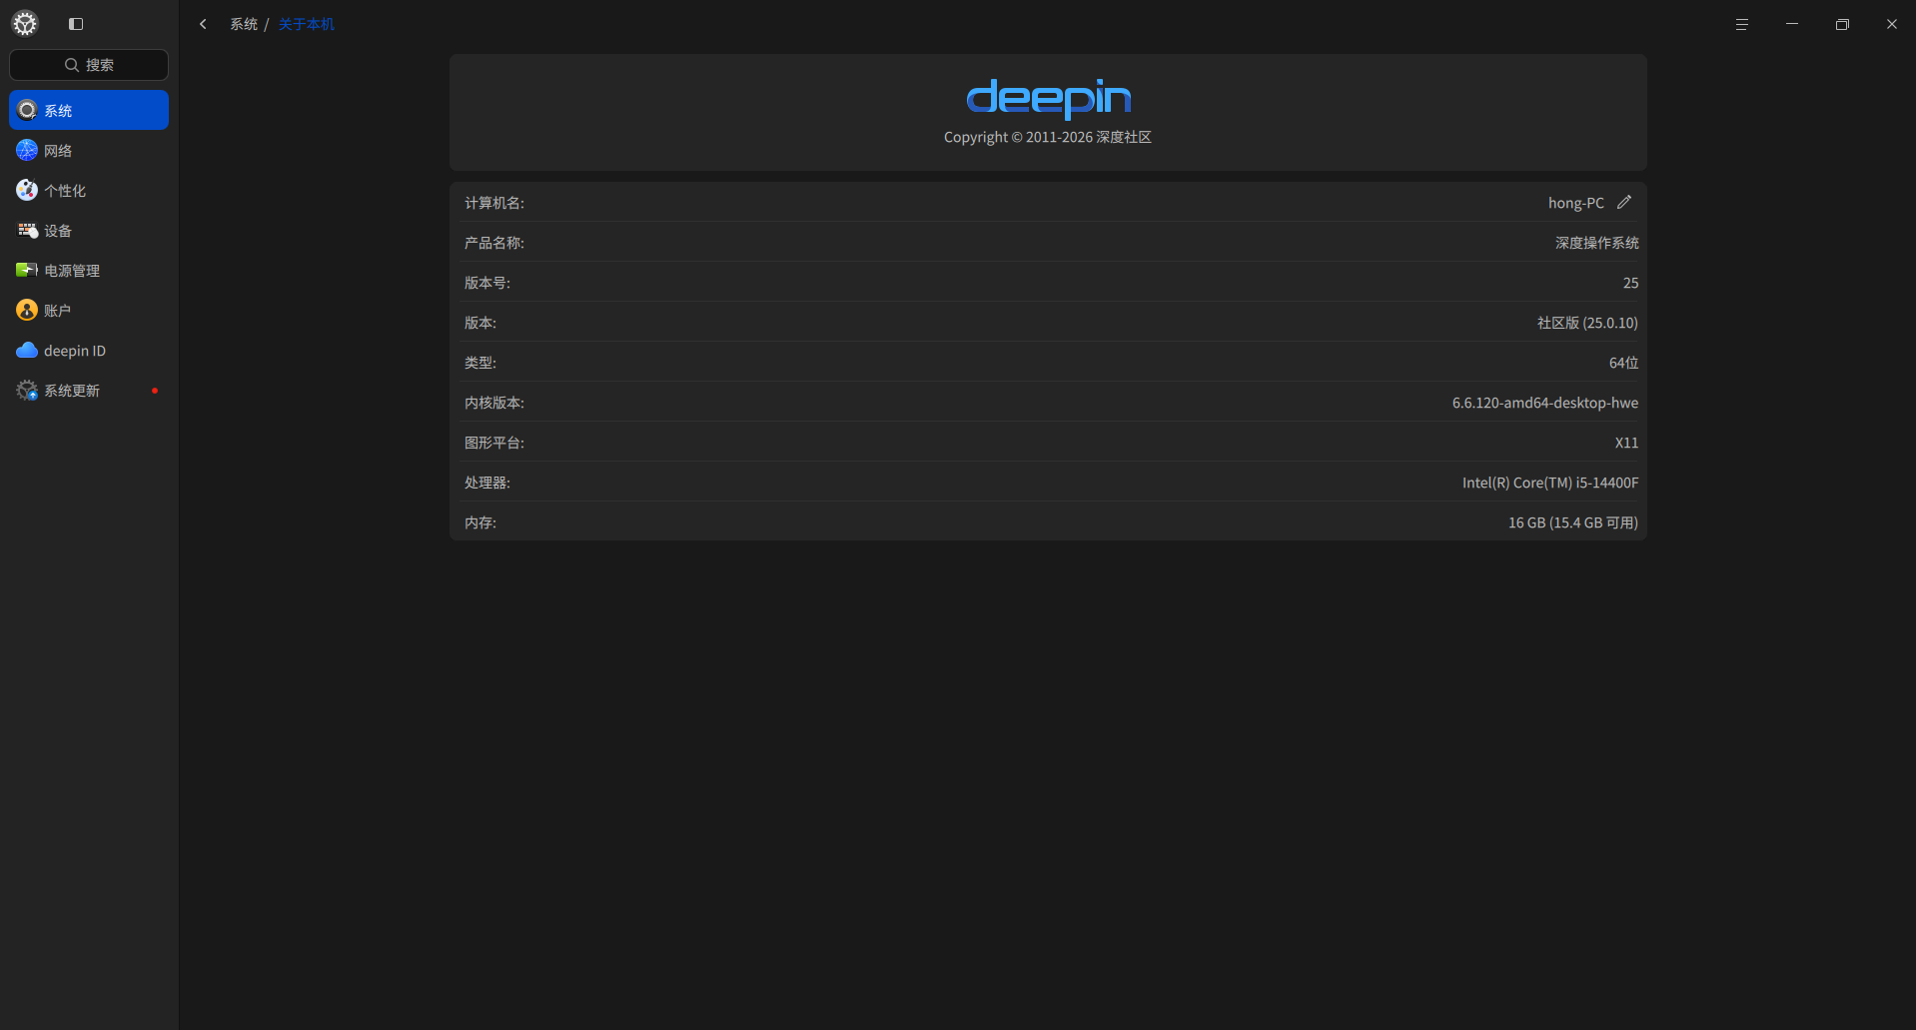Open 电源管理 (Power Management) settings
The image size is (1916, 1030).
pyautogui.click(x=88, y=270)
